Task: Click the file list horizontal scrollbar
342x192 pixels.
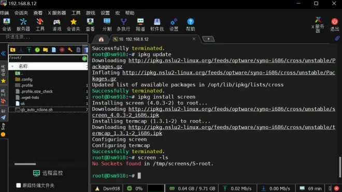Action: pyautogui.click(x=25, y=164)
